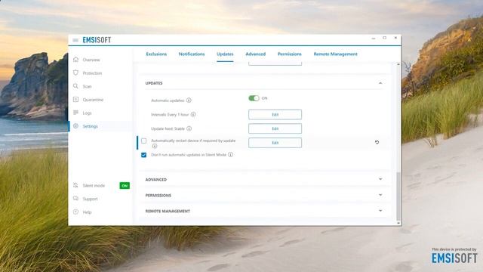
Task: Click the scrollbar down arrow
Action: coord(398,223)
